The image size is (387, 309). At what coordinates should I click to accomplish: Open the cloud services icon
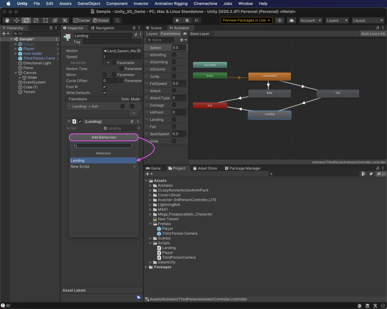tap(292, 20)
